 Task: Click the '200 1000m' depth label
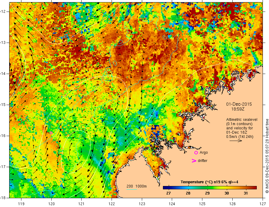(137, 186)
